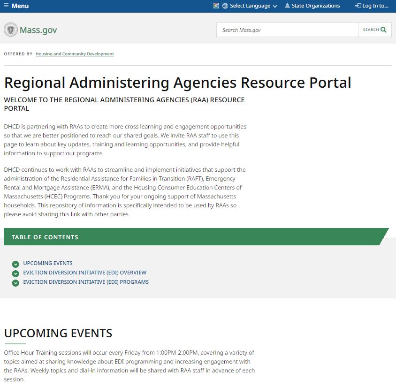Click the Google Translate icon
Screen dimensions: 396x387
tap(216, 6)
